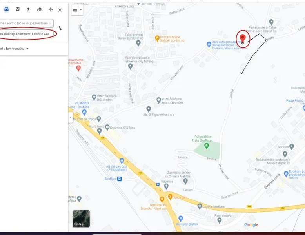The image size is (305, 235).
Task: Switch to public transit mode
Action: pyautogui.click(x=17, y=9)
